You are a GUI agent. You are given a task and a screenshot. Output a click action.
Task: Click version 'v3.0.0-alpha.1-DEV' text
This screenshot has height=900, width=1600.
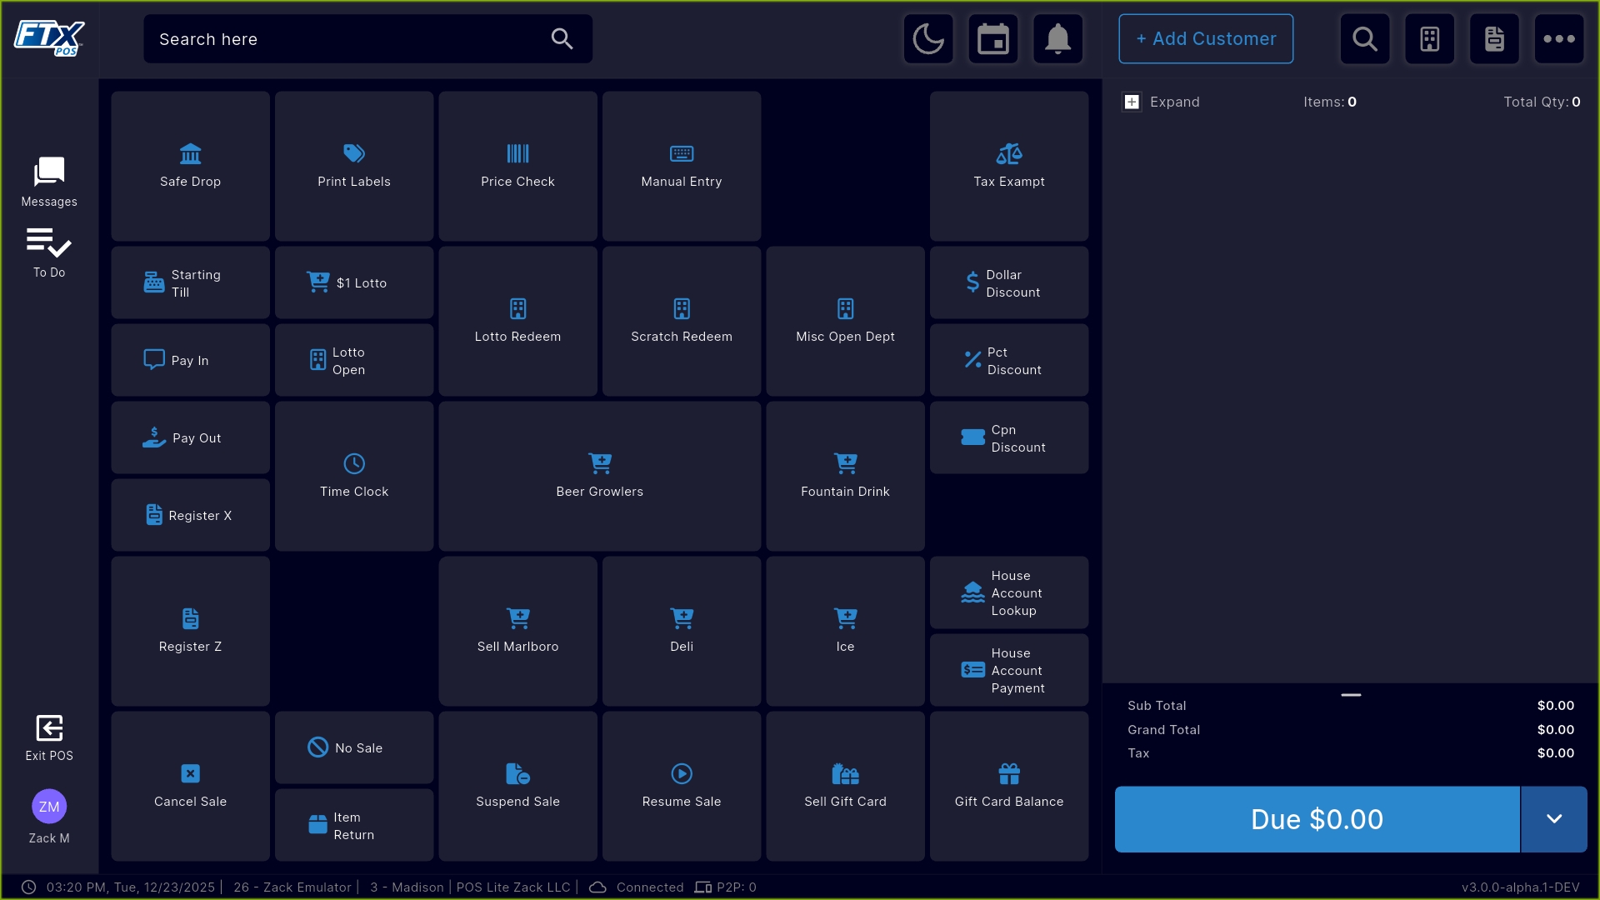pyautogui.click(x=1521, y=887)
